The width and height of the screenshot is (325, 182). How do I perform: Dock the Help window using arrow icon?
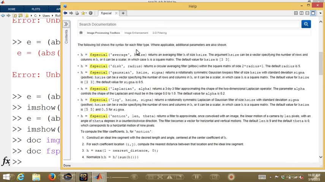(320, 13)
